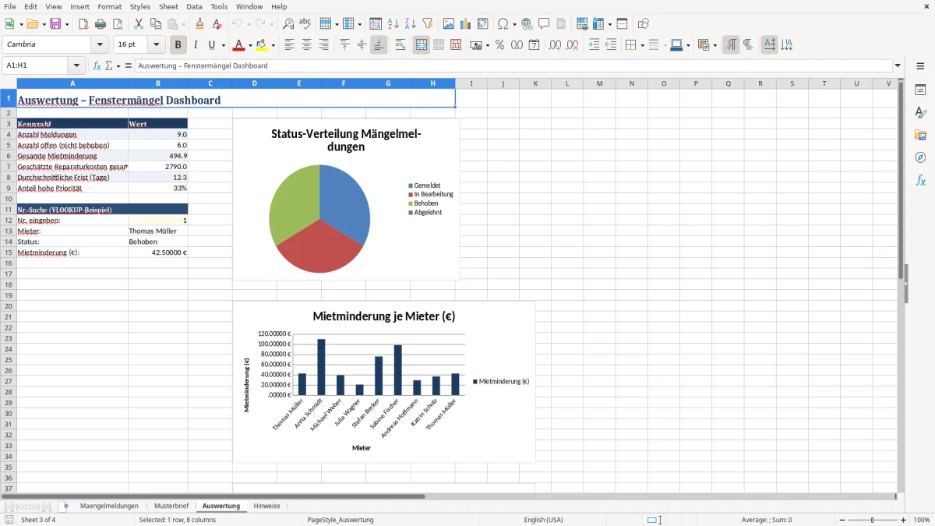
Task: Open the sidebar Properties panel icon
Action: 920,90
